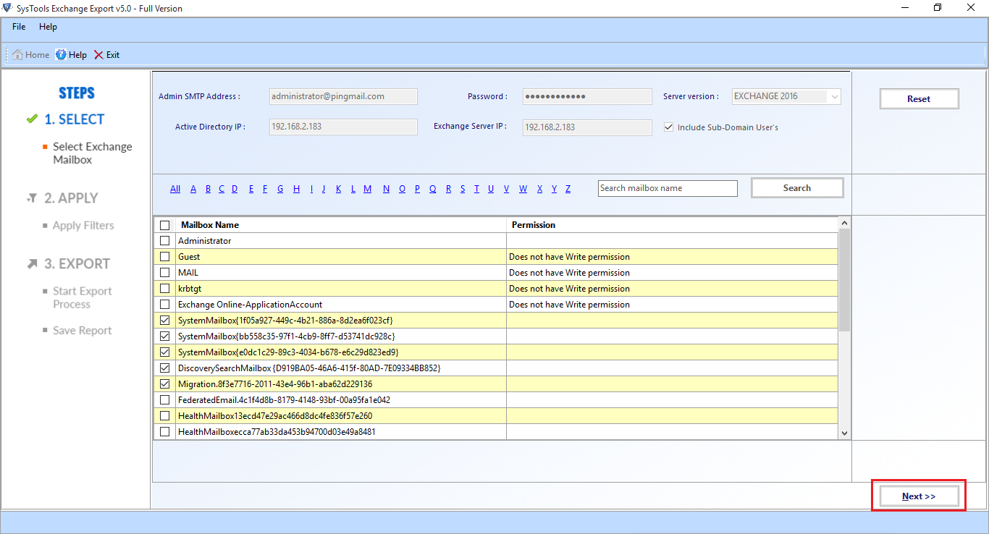
Task: Open Help from the toolbar question icon
Action: coord(61,55)
